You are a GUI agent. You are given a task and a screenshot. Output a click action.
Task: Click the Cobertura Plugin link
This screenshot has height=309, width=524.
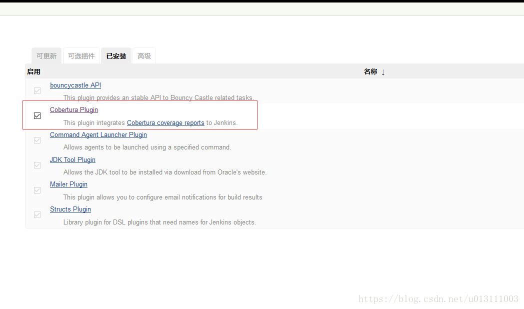[73, 109]
